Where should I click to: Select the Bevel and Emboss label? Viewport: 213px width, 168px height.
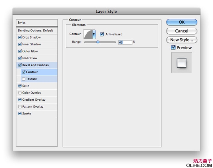click(x=35, y=65)
